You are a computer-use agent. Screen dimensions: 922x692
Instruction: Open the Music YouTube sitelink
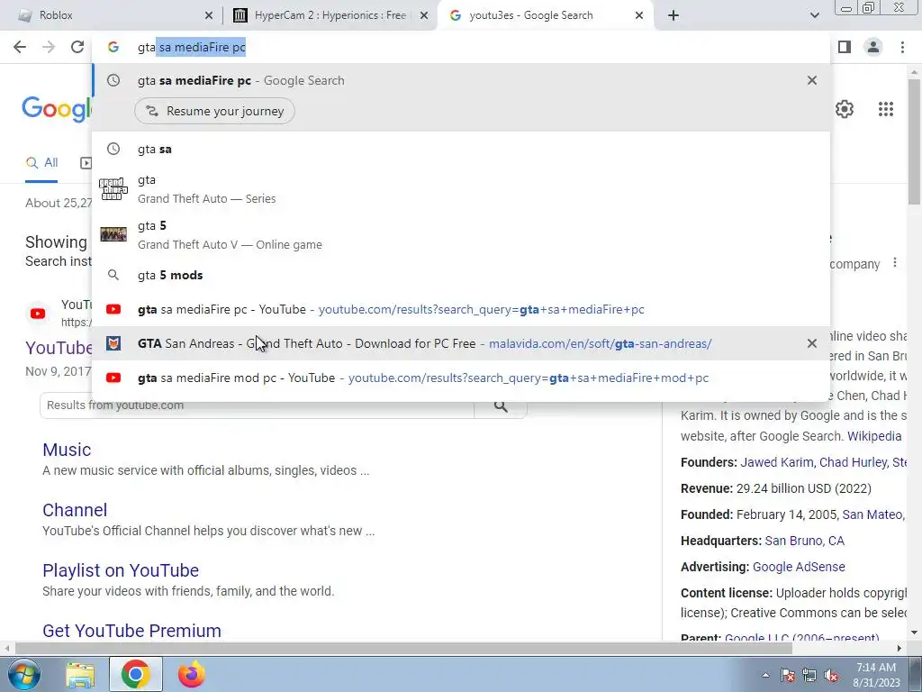coord(67,450)
